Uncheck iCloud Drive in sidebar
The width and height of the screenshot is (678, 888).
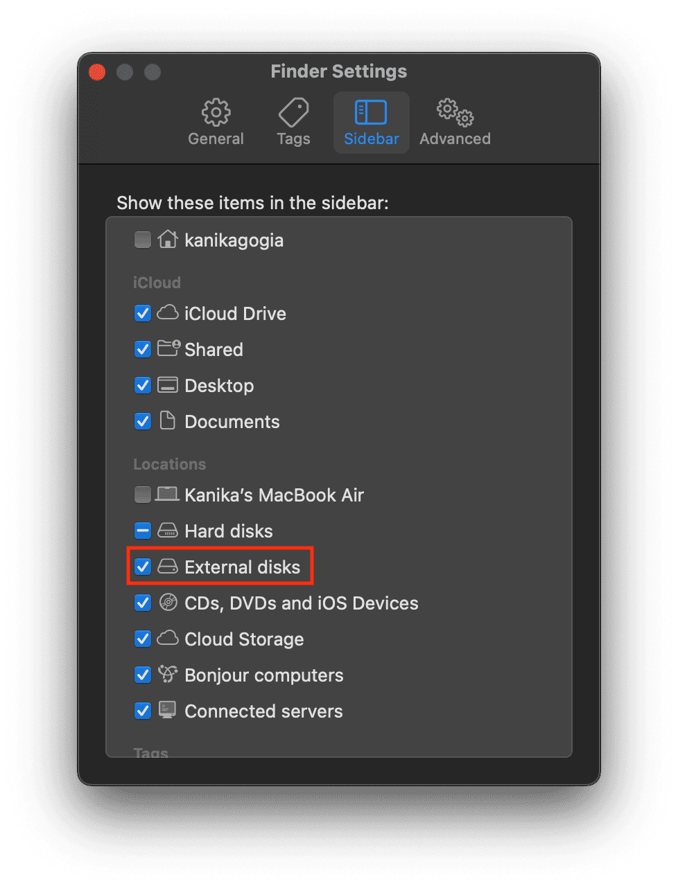143,314
